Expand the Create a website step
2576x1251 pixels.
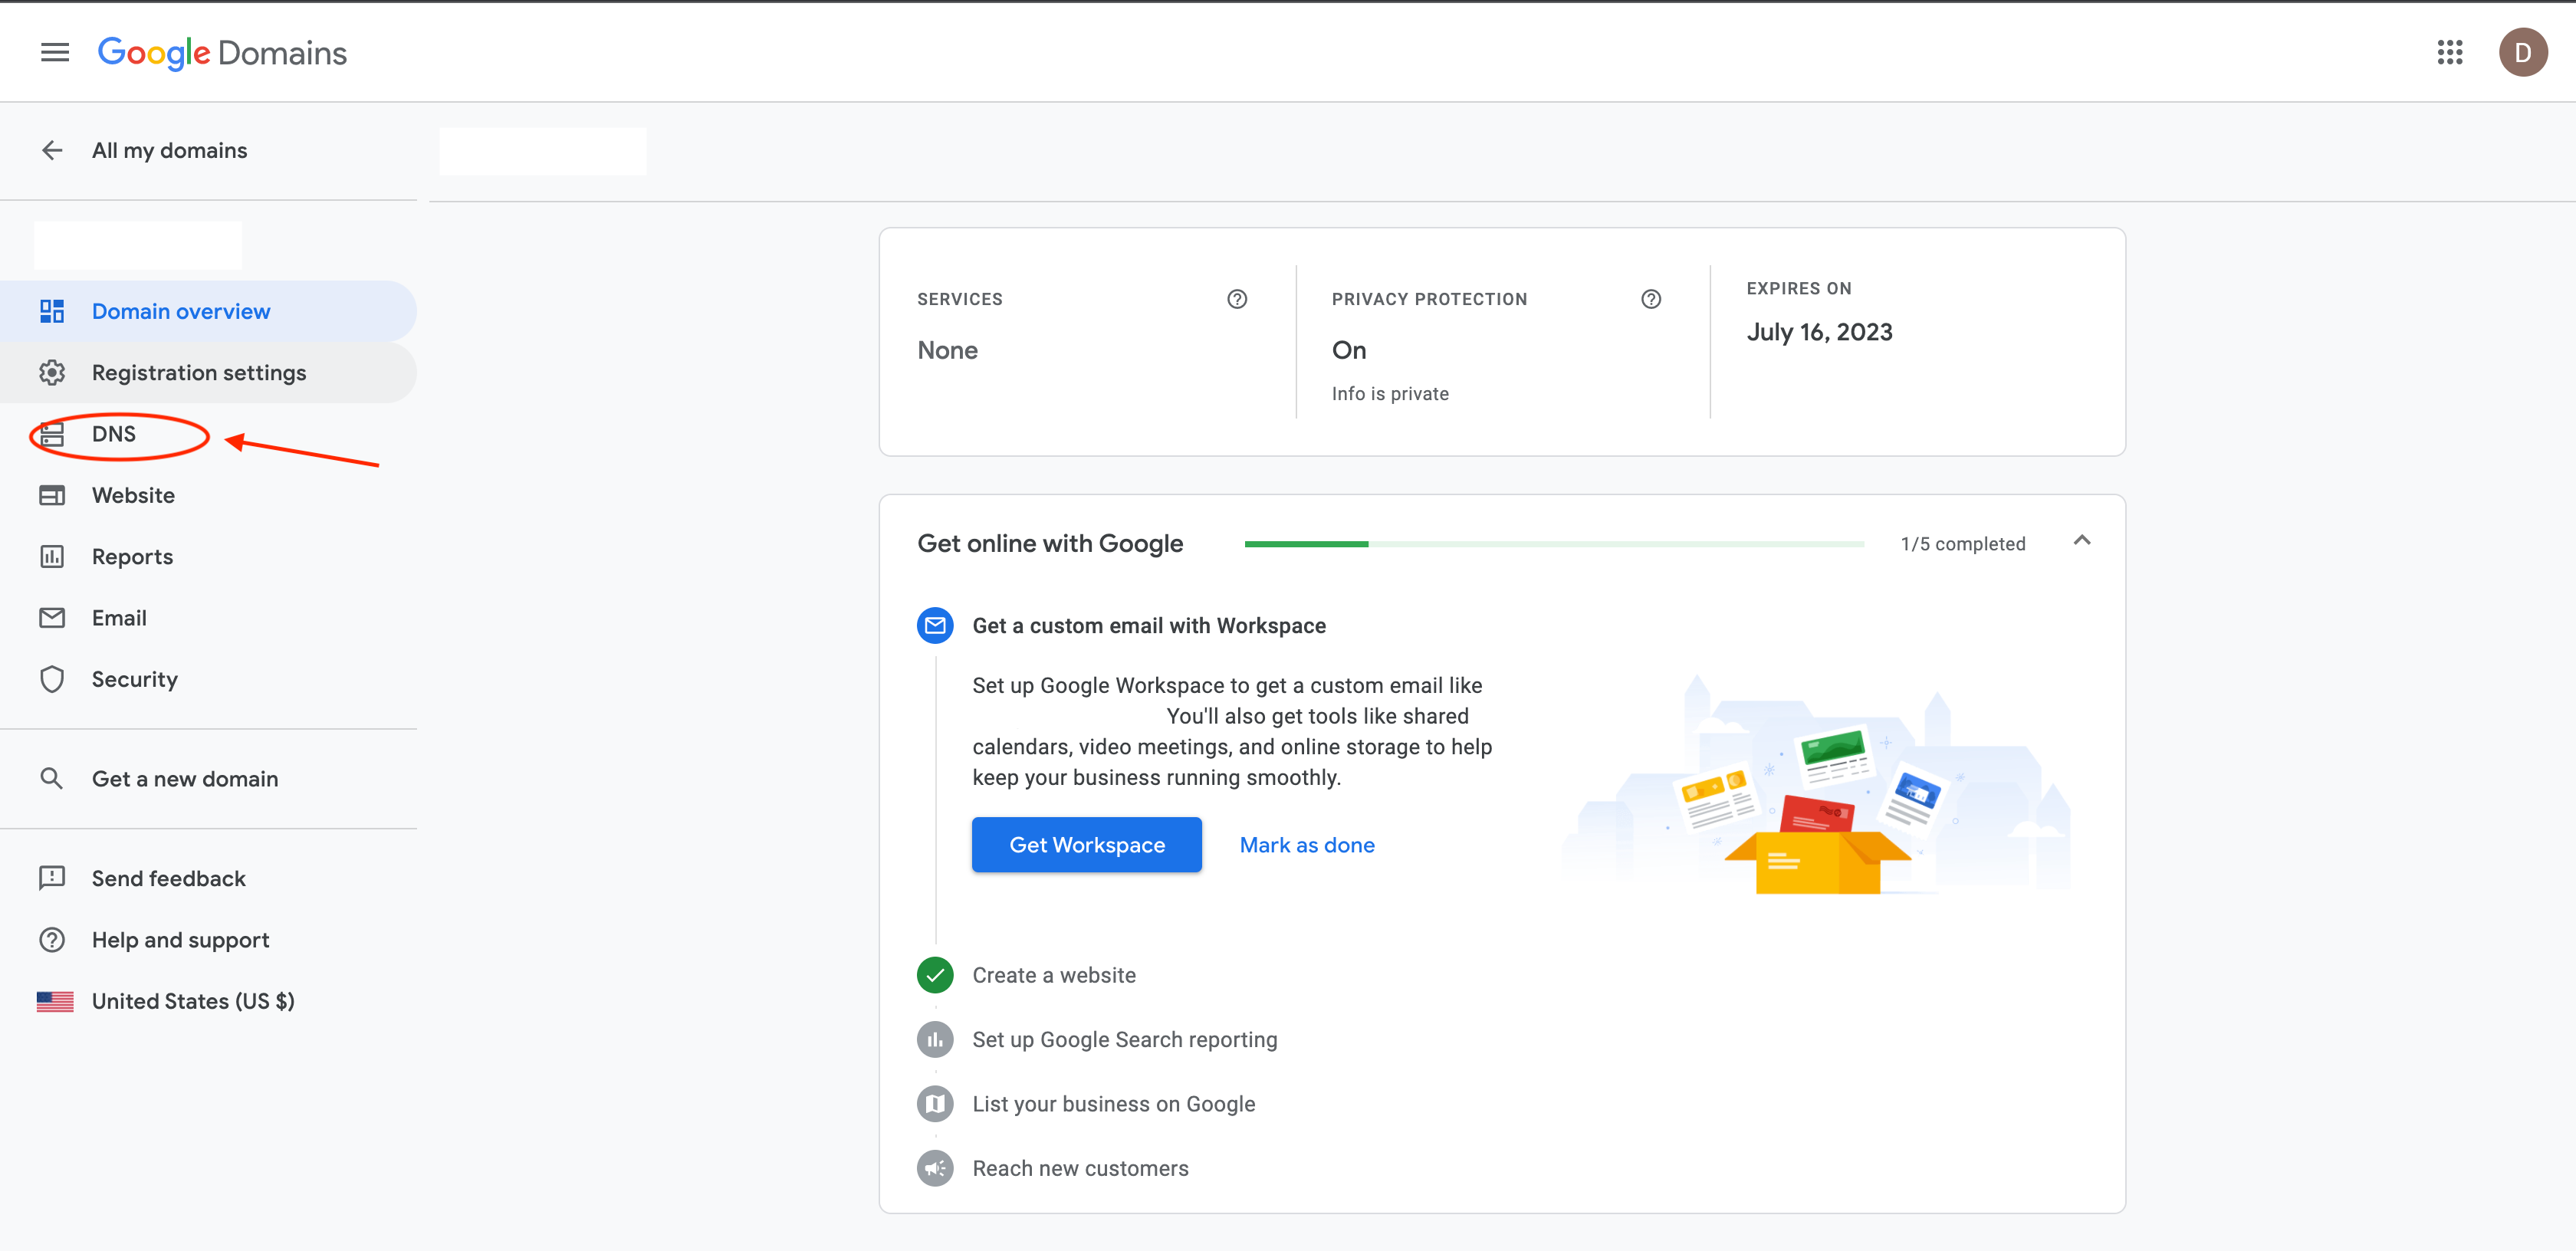[x=1054, y=975]
